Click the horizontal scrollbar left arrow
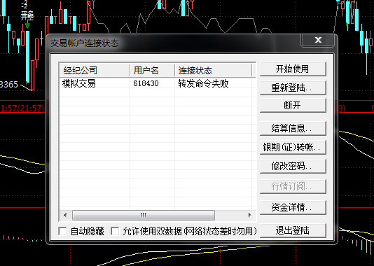This screenshot has width=374, height=266. click(x=65, y=216)
